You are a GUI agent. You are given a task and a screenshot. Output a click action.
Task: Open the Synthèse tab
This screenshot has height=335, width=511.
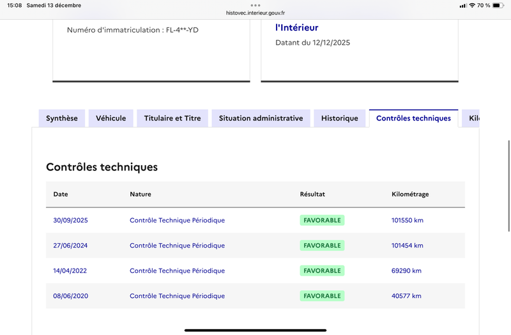pyautogui.click(x=62, y=118)
